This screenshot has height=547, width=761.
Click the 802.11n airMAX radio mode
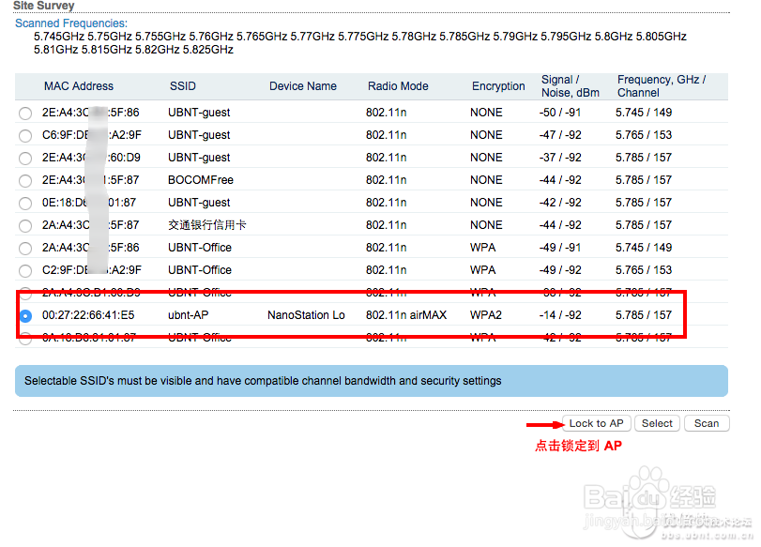406,315
